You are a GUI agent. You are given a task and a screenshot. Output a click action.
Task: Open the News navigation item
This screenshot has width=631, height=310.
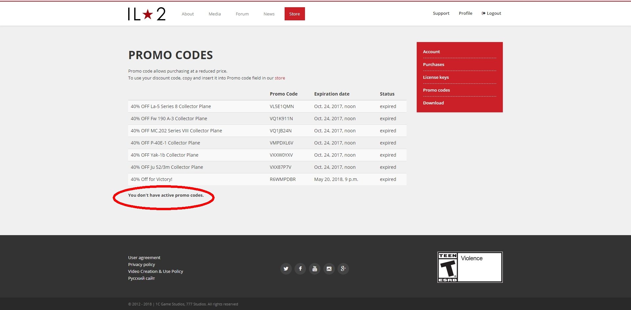[x=269, y=14]
